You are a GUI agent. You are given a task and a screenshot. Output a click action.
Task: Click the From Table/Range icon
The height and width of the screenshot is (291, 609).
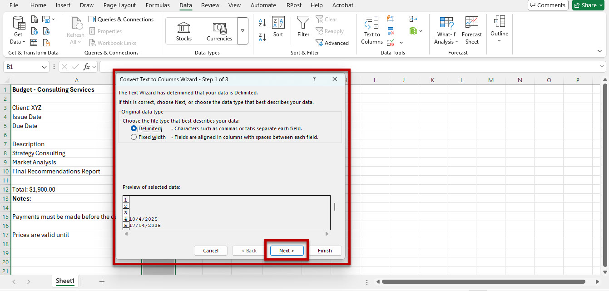(x=34, y=43)
